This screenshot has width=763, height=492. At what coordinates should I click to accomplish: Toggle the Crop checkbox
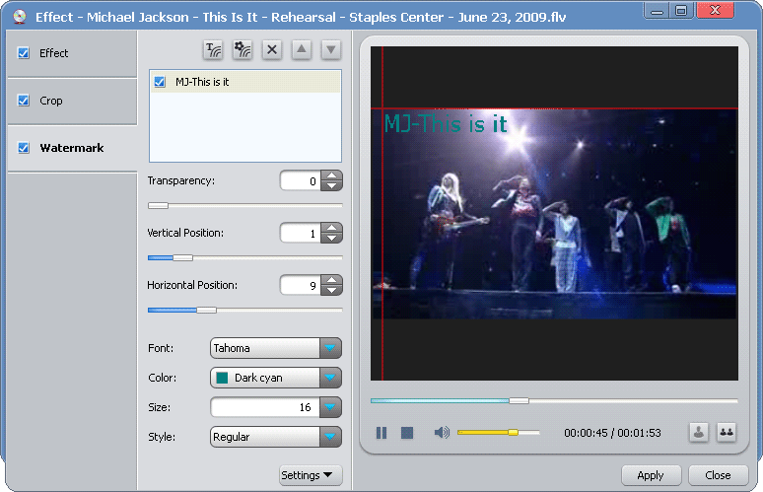tap(24, 101)
